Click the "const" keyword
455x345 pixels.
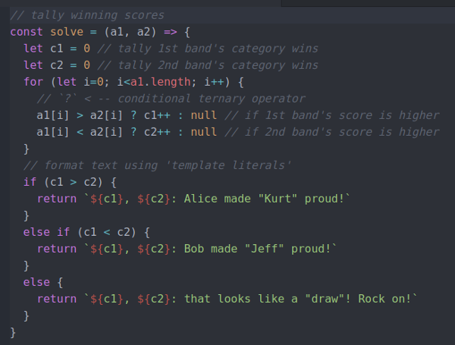tap(27, 32)
